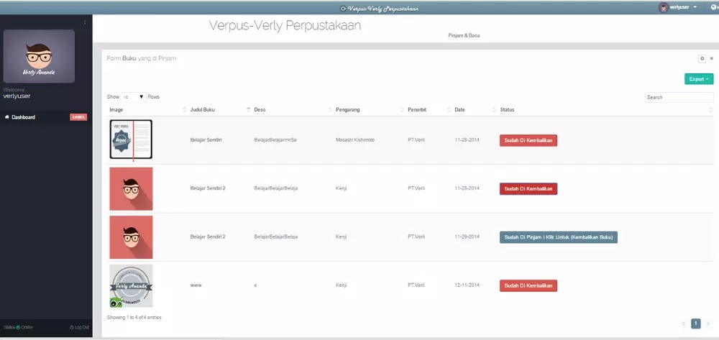Click the sidebar vertical ellipsis icon
Image resolution: width=719 pixels, height=340 pixels.
(85, 22)
